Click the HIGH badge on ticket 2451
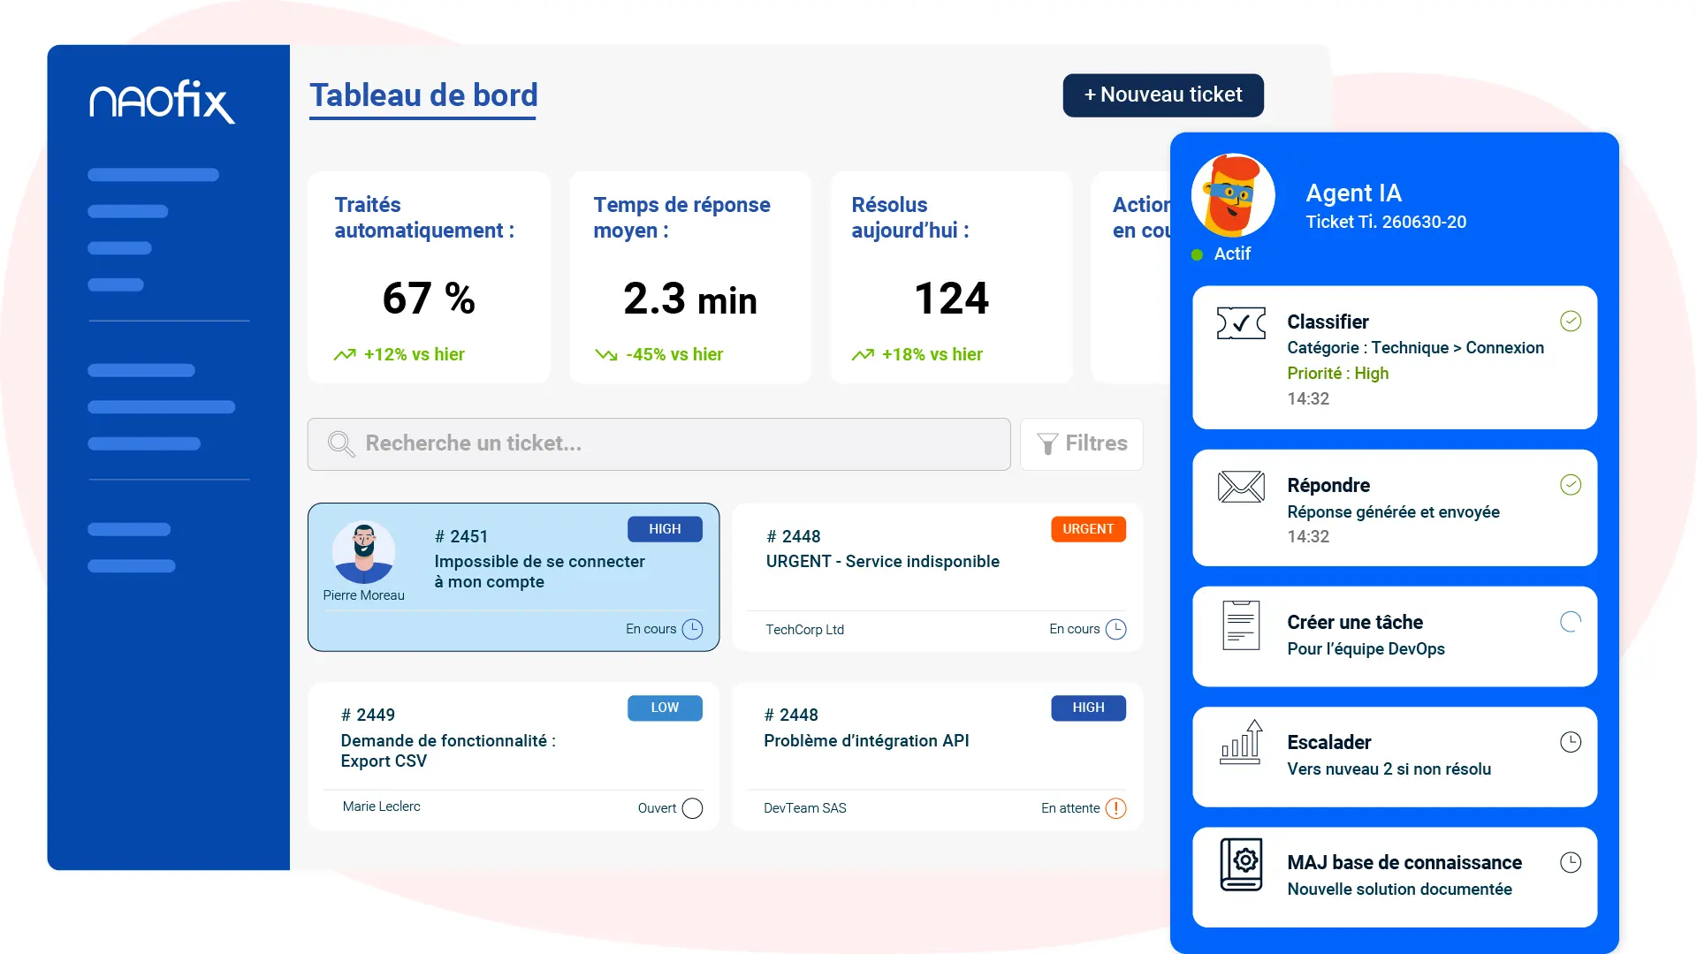 (665, 529)
